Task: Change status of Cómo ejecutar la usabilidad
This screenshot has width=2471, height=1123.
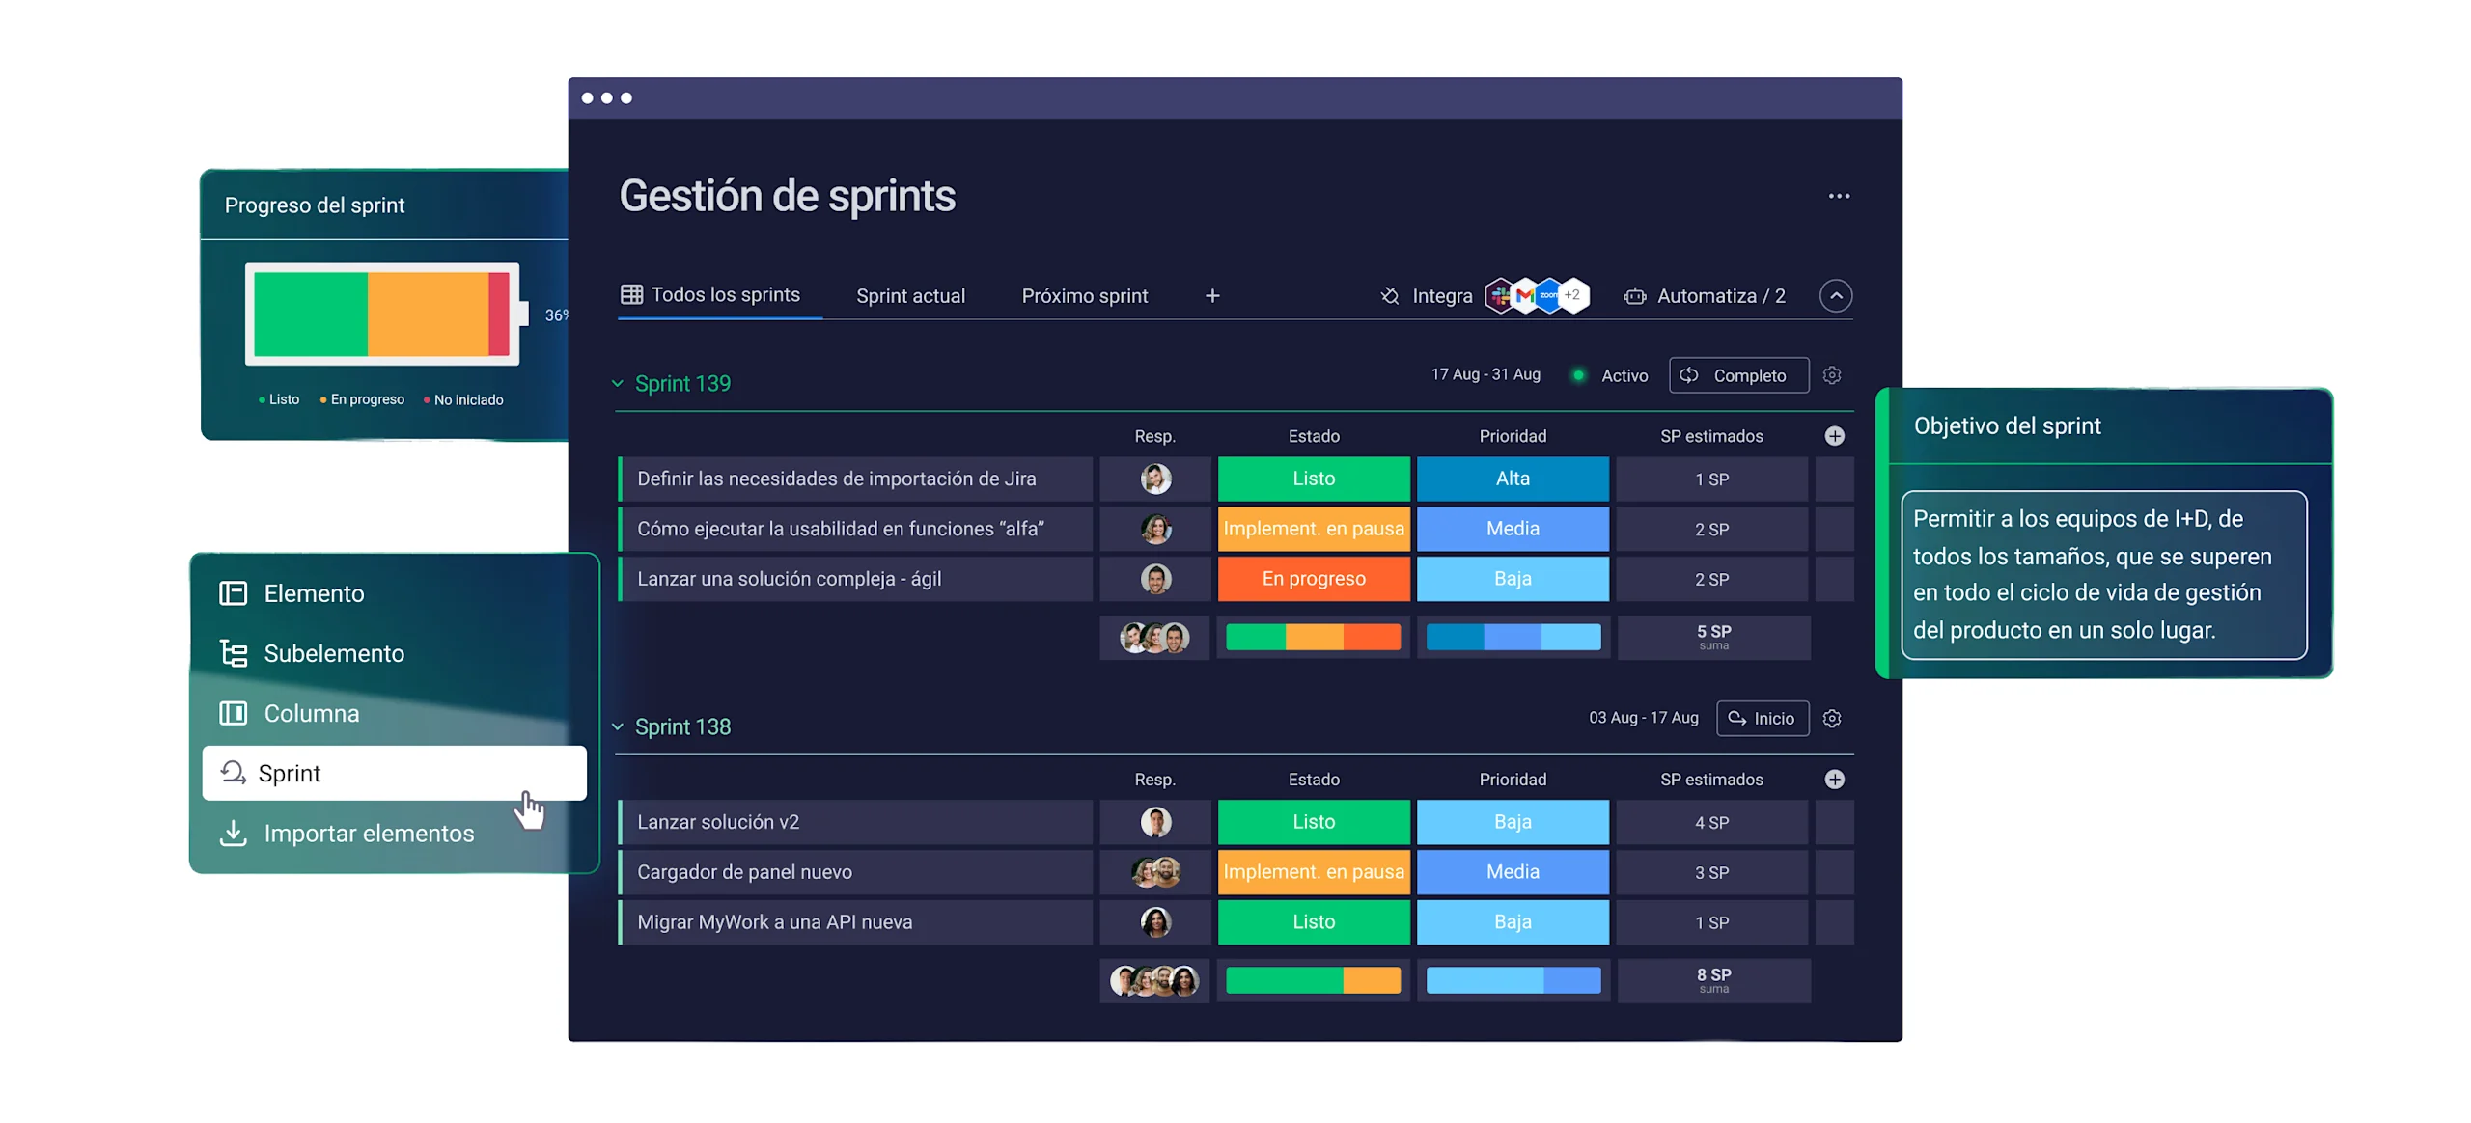Action: 1313,529
